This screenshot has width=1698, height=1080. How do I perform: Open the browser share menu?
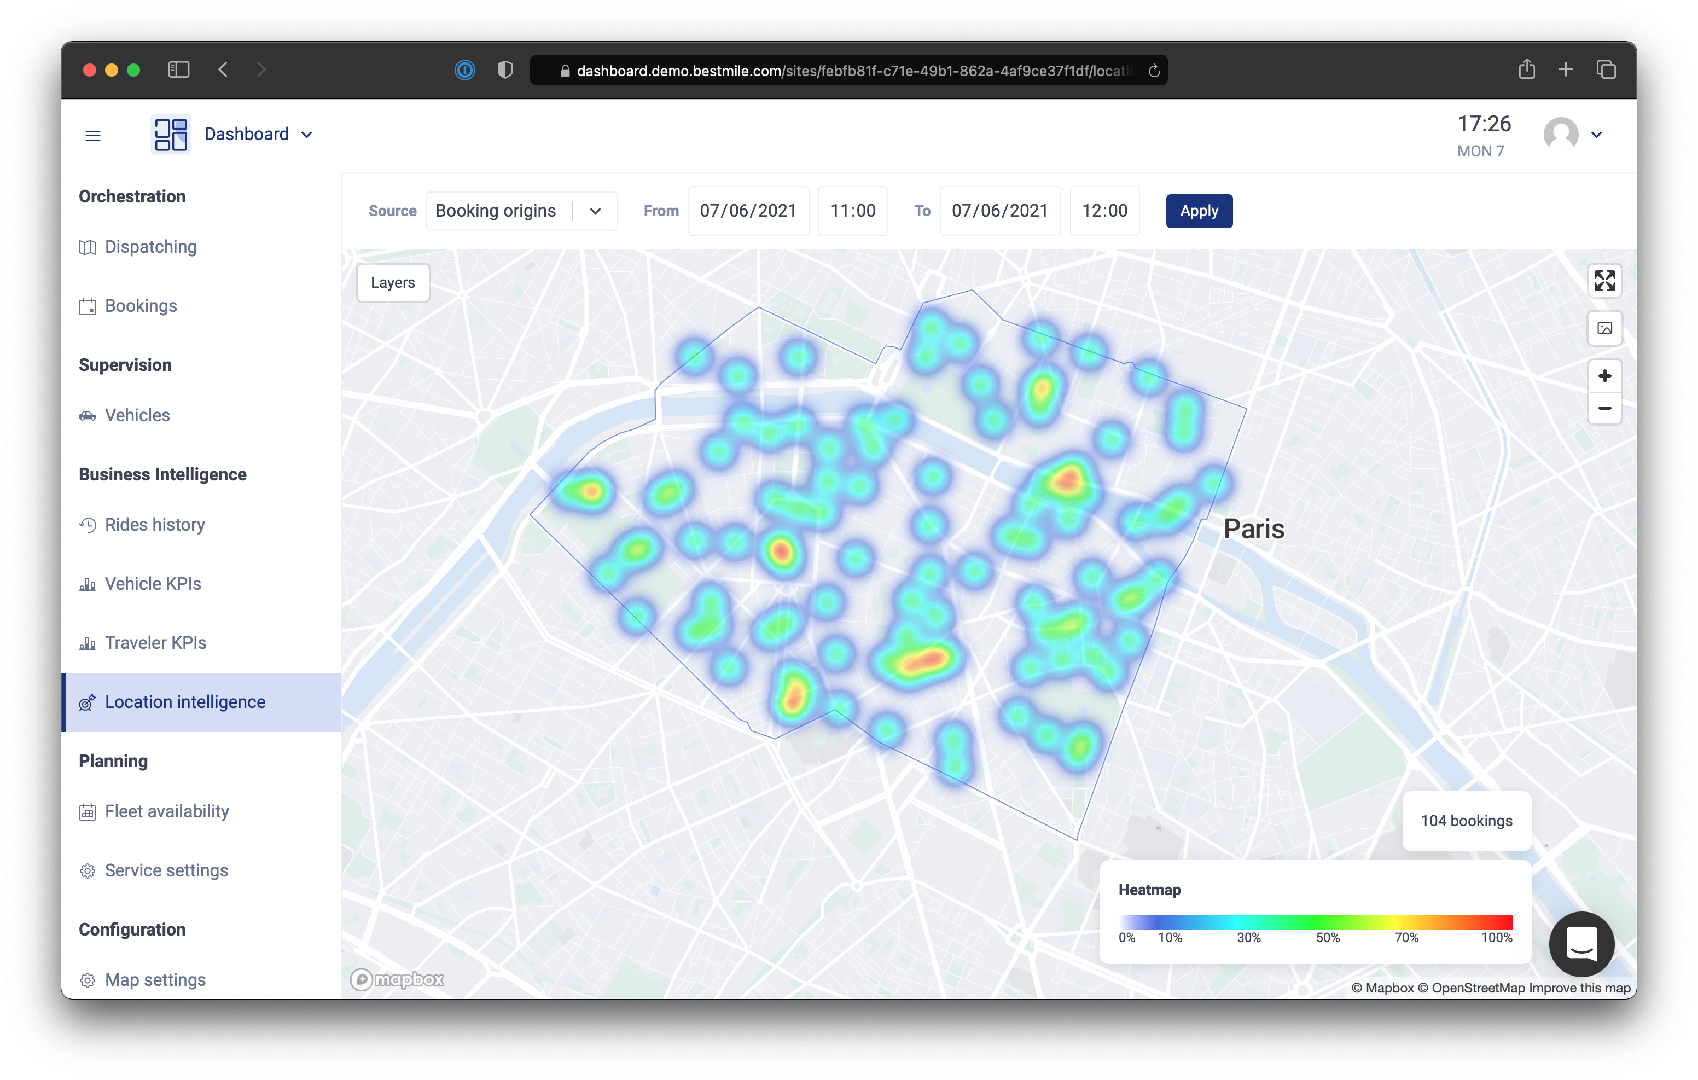tap(1527, 68)
